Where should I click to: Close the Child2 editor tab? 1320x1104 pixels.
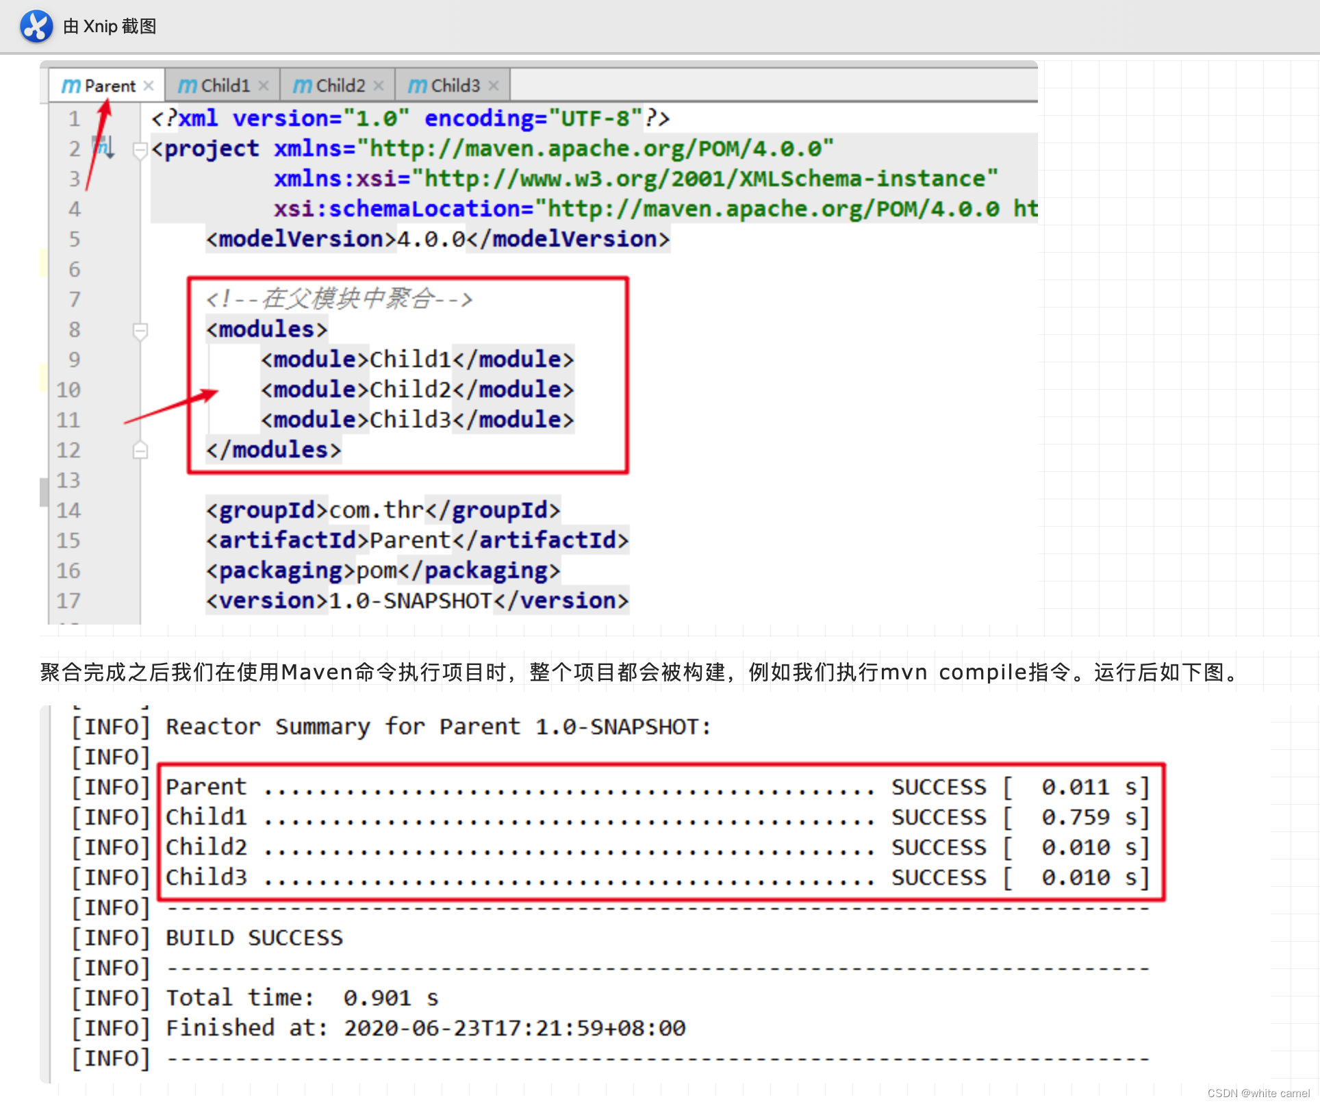pyautogui.click(x=379, y=86)
